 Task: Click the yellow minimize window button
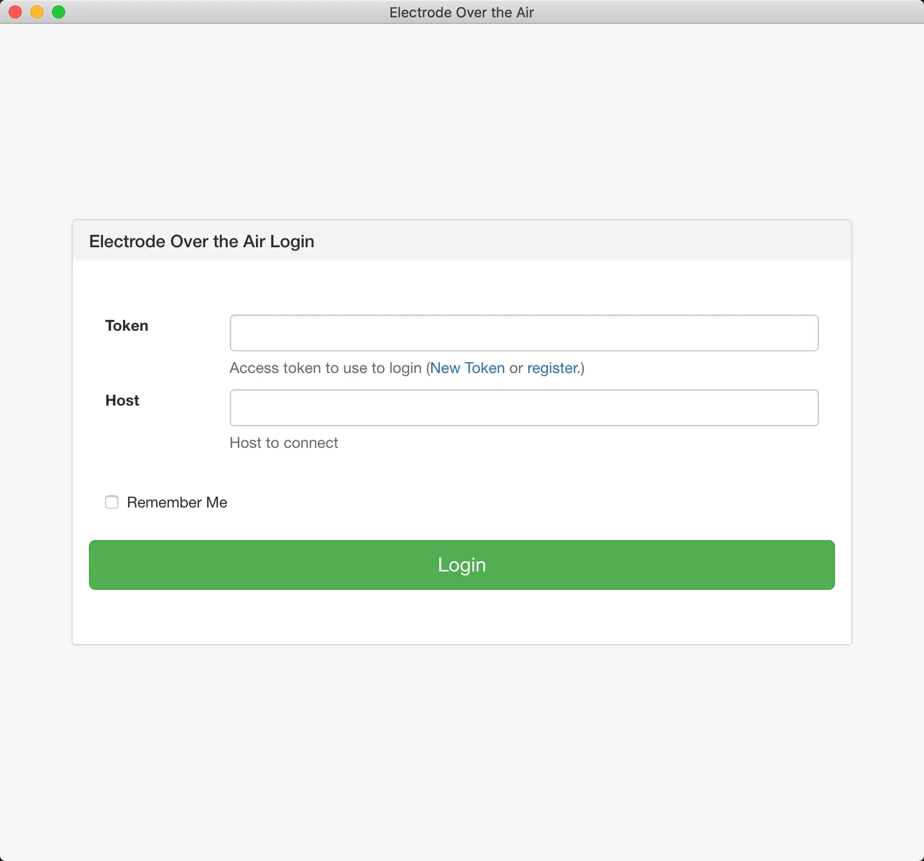[x=37, y=11]
